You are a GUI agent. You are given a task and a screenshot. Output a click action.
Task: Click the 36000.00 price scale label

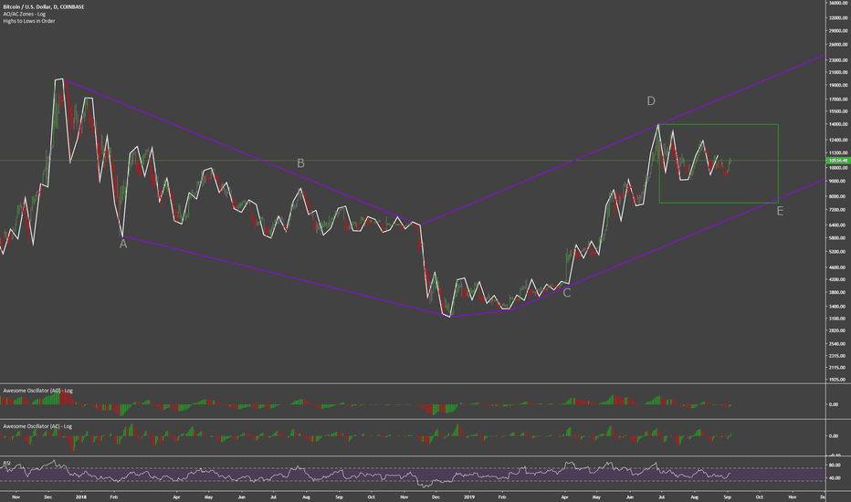click(x=838, y=4)
